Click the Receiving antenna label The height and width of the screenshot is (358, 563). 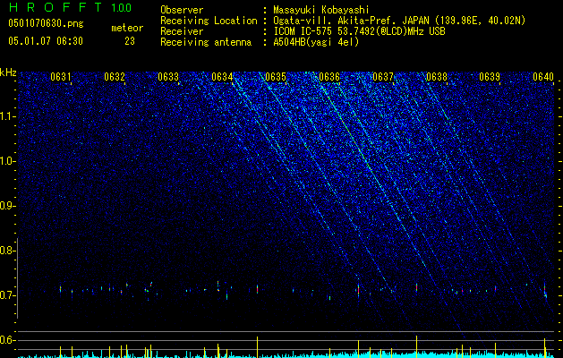tap(206, 42)
